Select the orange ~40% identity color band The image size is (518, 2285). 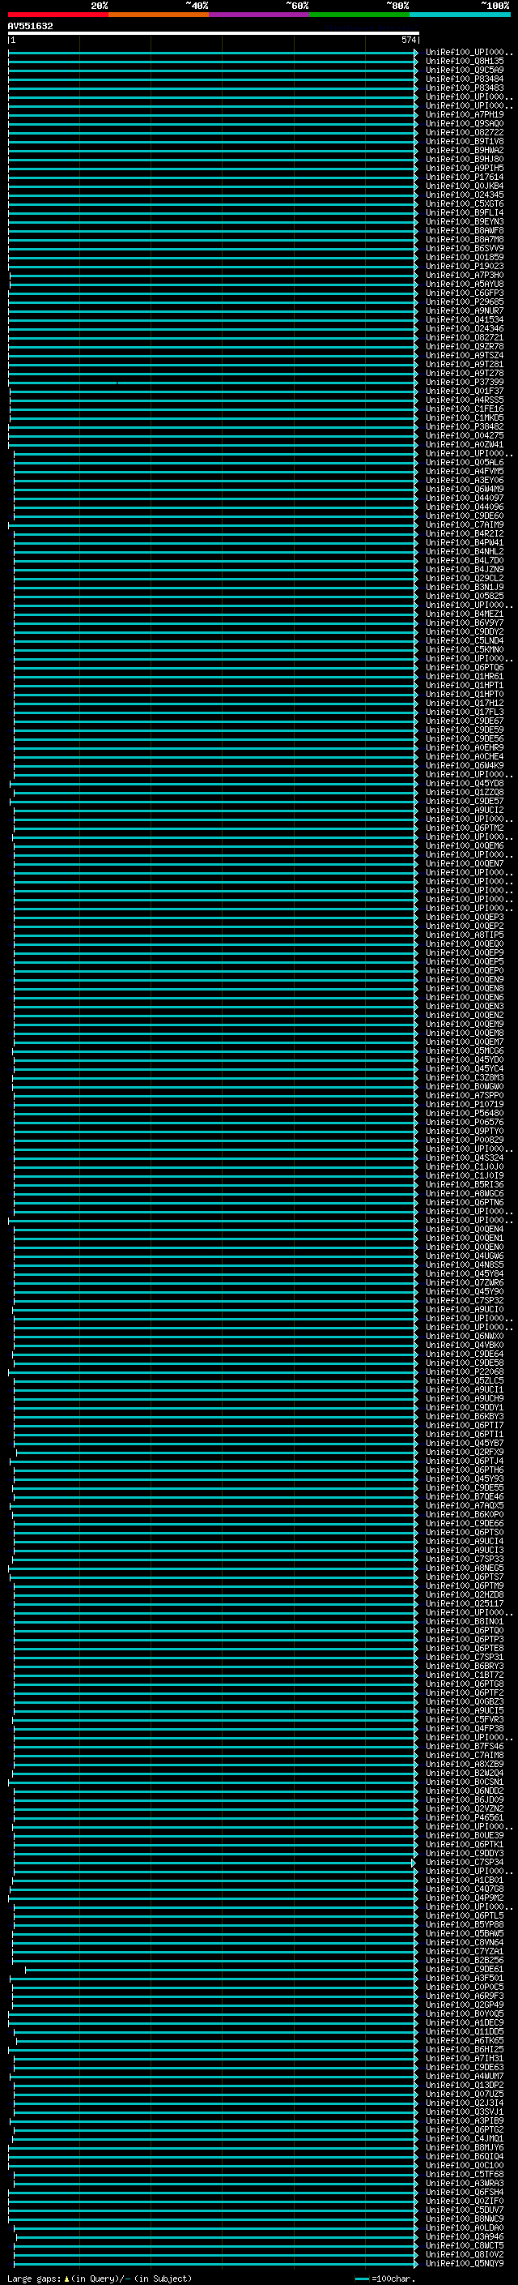coord(159,15)
